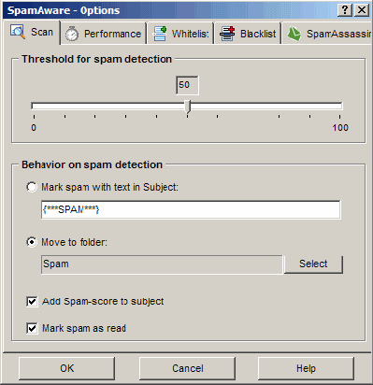Click the SpamAssassin green logo icon
Image resolution: width=373 pixels, height=385 pixels.
click(294, 34)
